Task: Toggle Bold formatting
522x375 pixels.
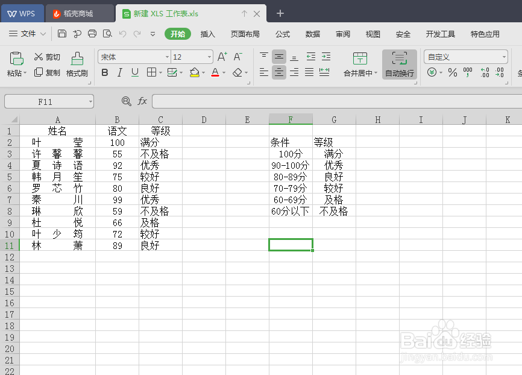Action: [105, 72]
